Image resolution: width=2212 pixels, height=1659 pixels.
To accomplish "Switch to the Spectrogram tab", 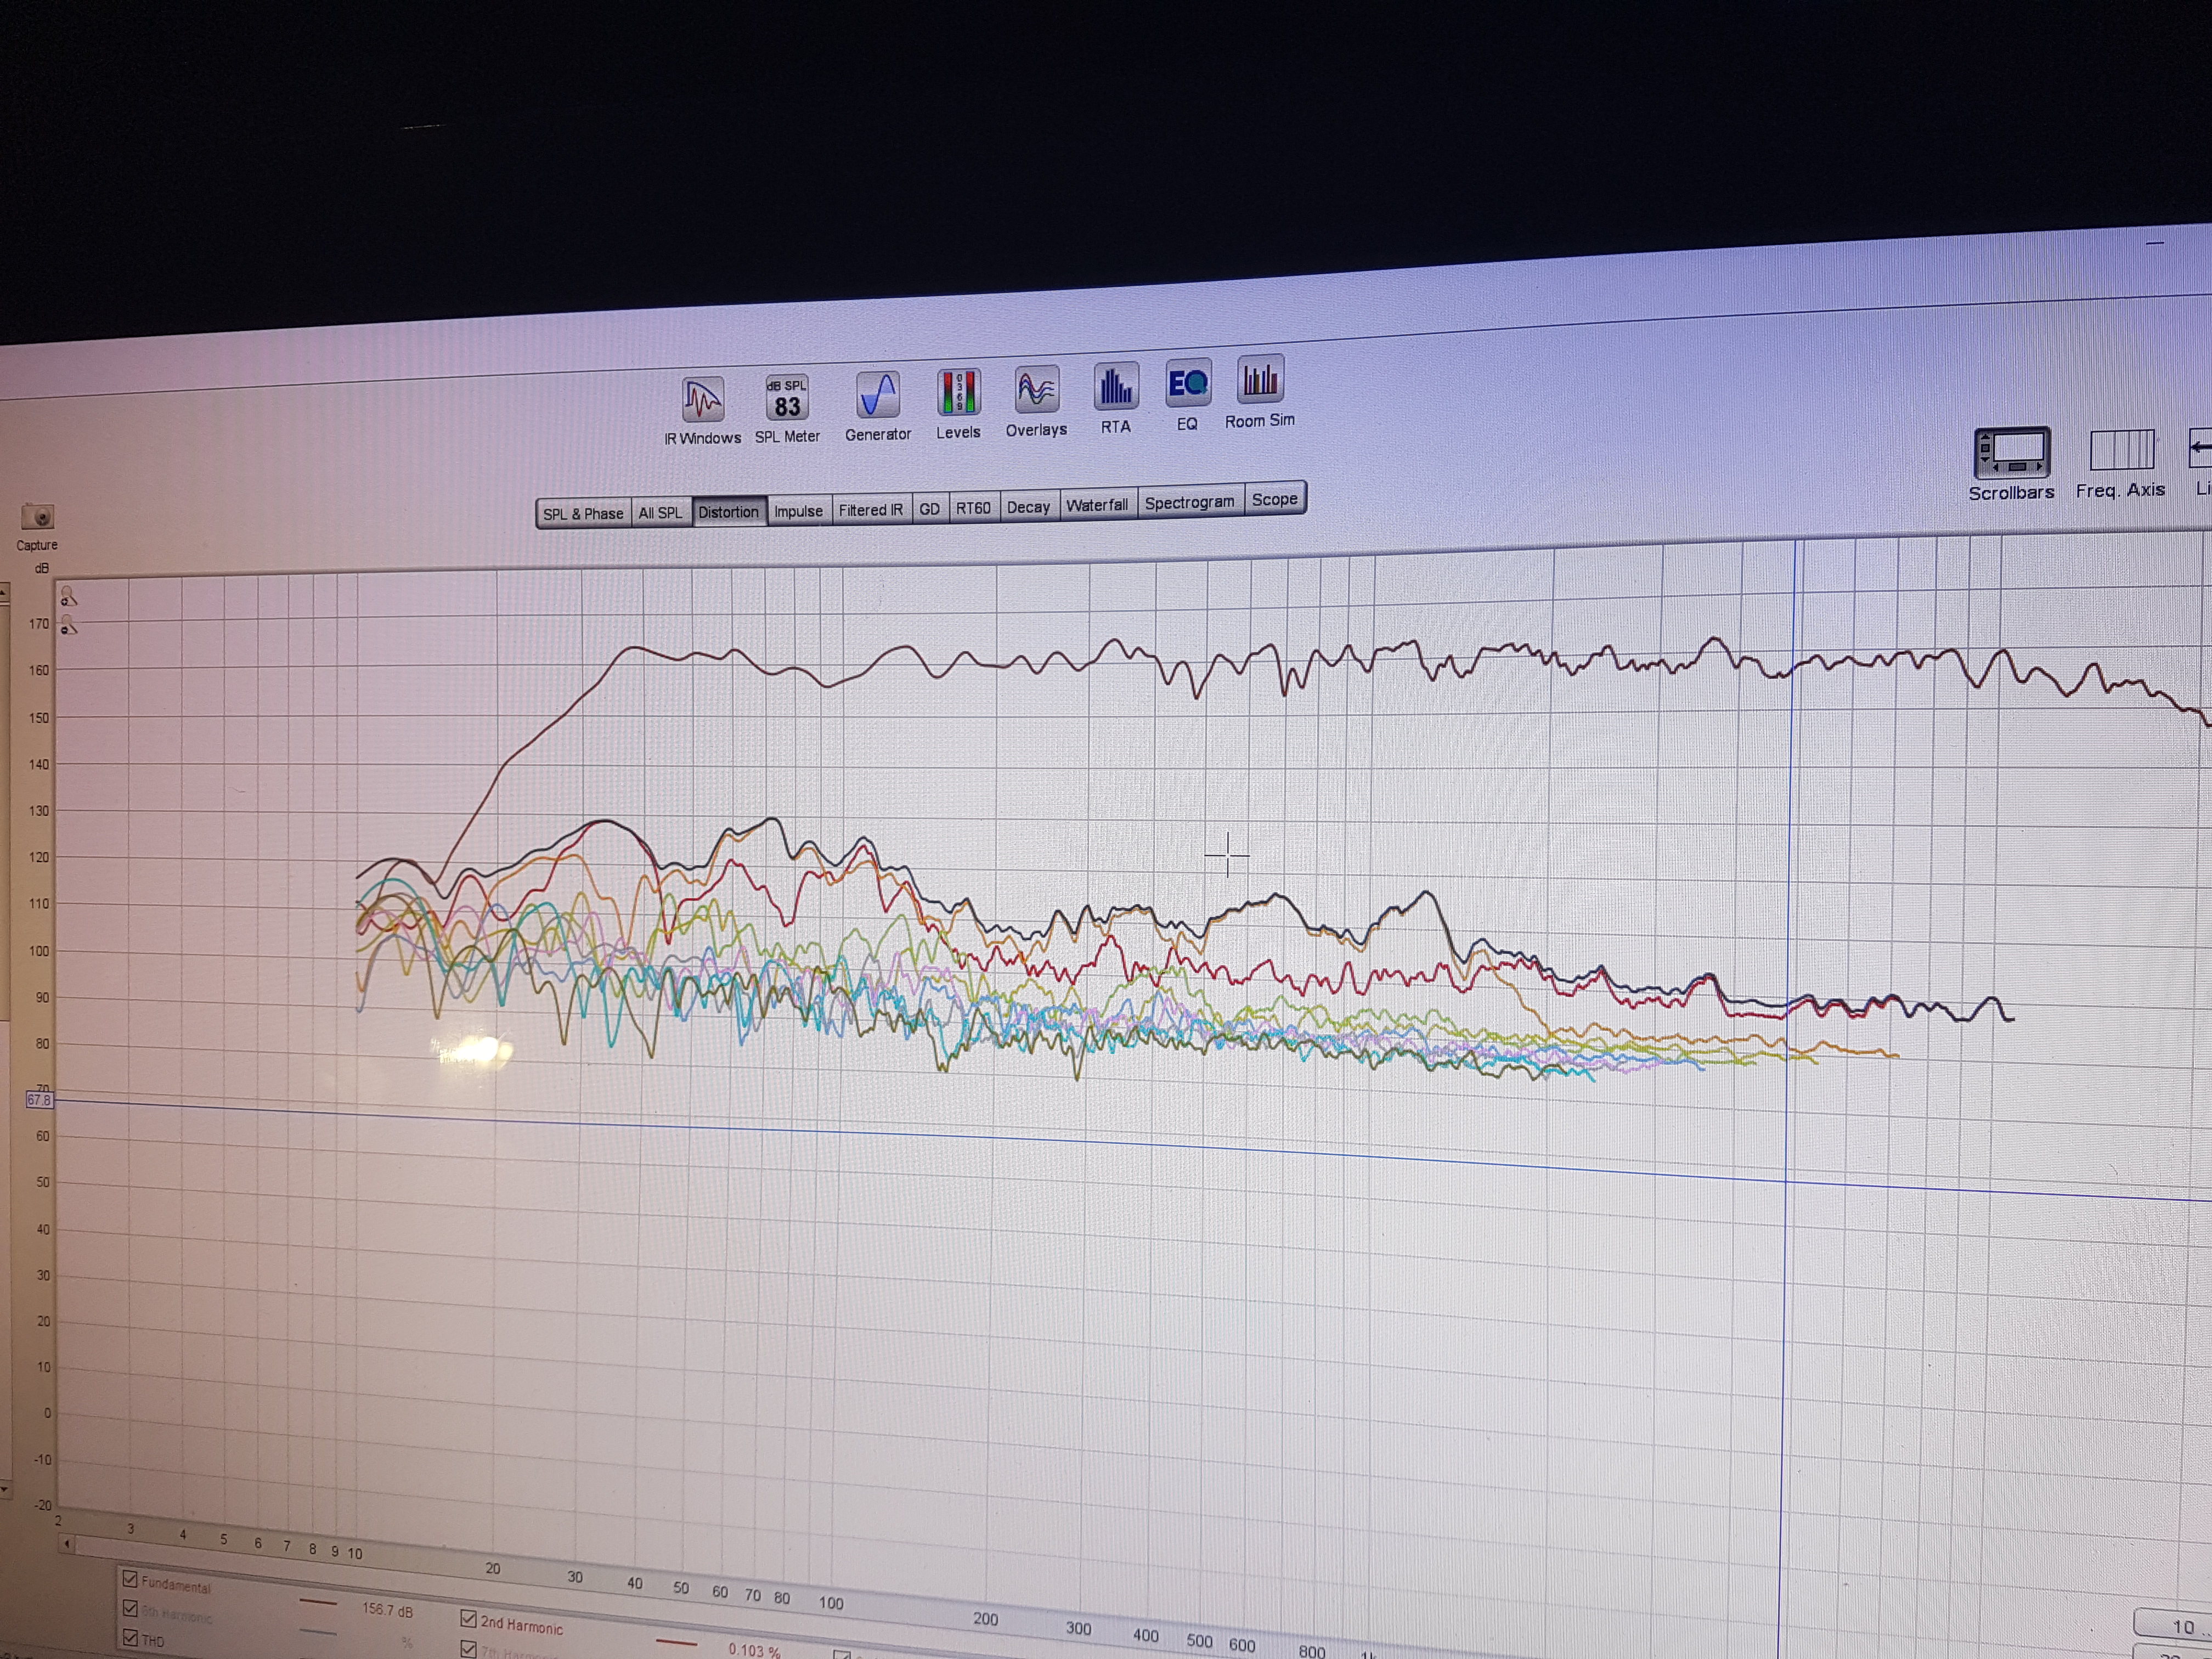I will point(1189,502).
